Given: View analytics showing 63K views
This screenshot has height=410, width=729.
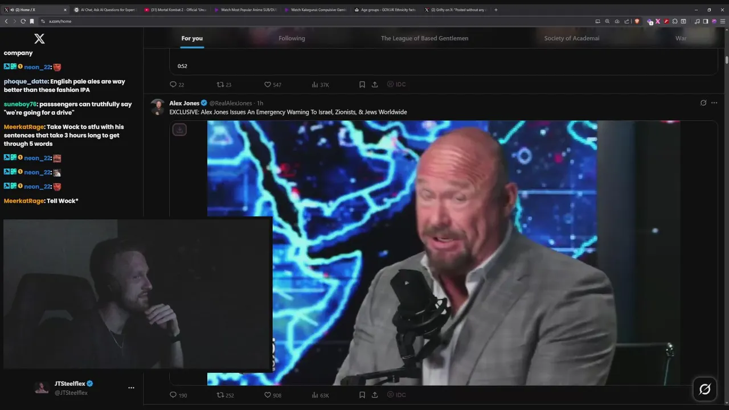Looking at the screenshot, I should 320,395.
